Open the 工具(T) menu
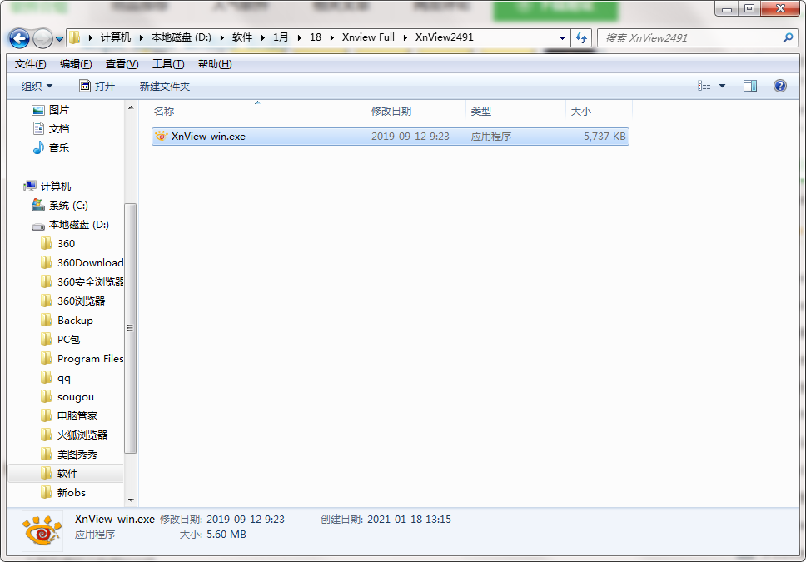 (x=168, y=64)
